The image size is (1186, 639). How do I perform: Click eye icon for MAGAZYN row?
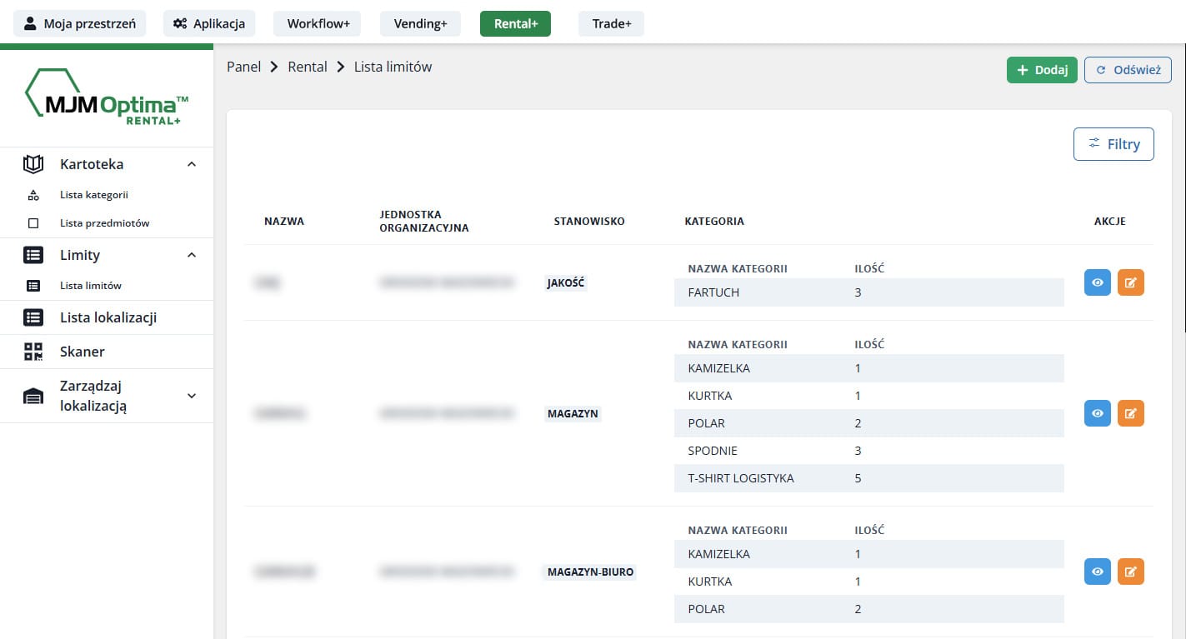coord(1097,413)
